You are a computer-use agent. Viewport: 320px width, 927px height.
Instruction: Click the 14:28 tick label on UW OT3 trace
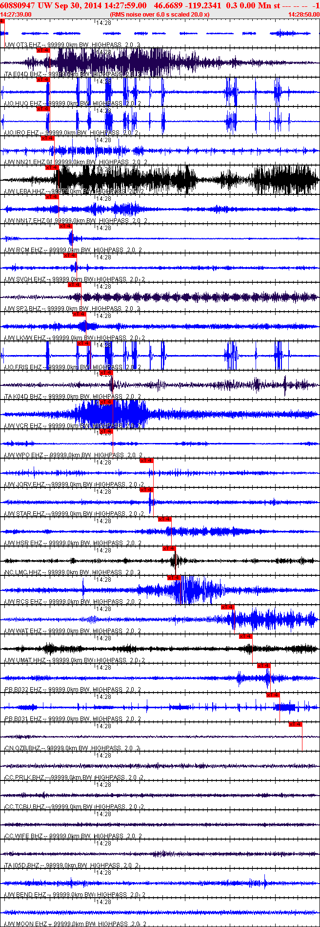[x=103, y=23]
